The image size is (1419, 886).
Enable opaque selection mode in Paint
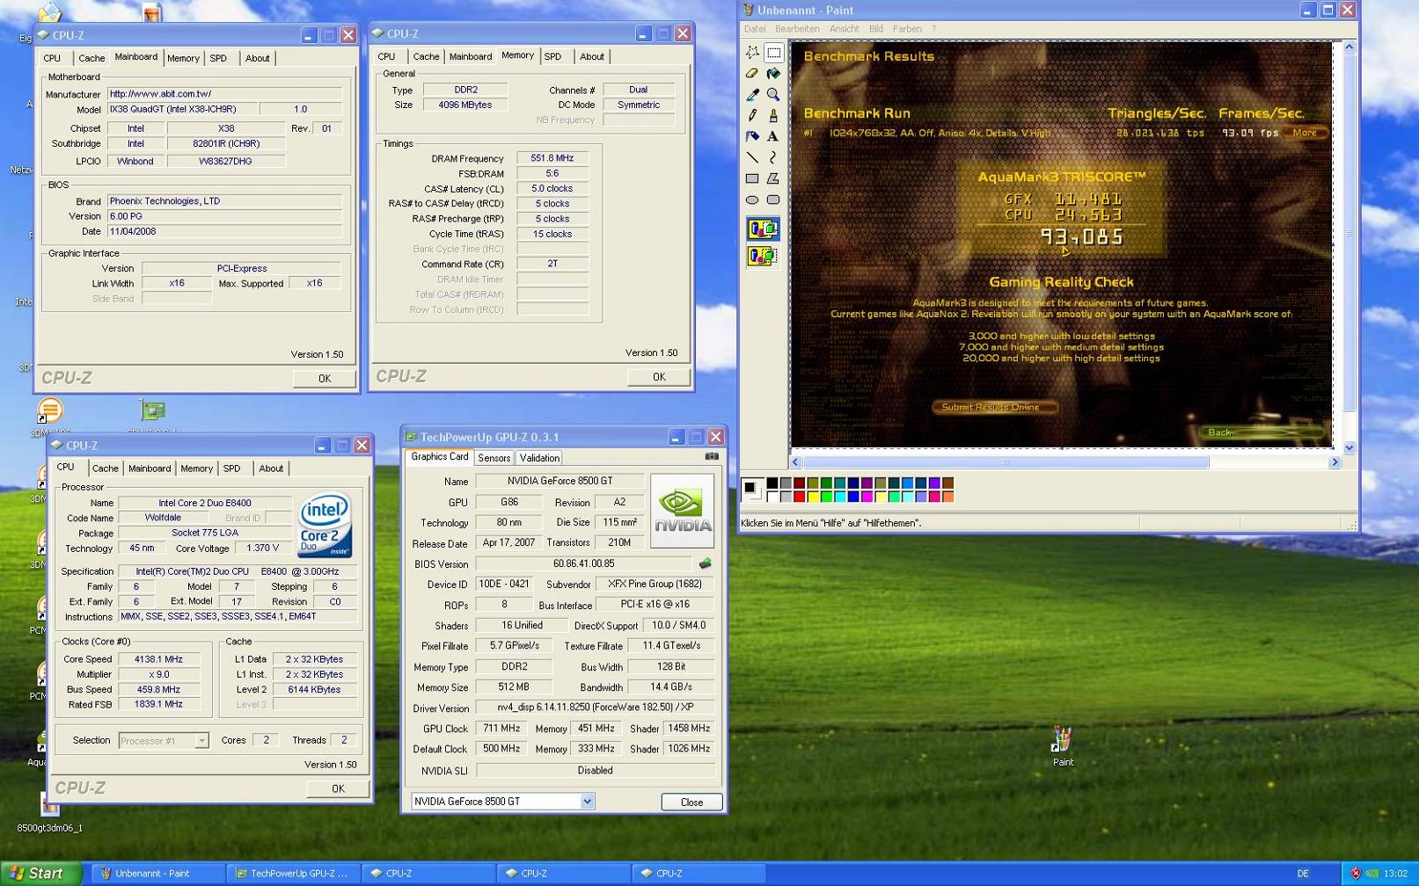click(x=763, y=229)
